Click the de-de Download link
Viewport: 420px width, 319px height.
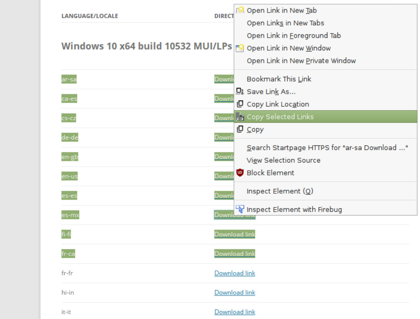pyautogui.click(x=224, y=137)
